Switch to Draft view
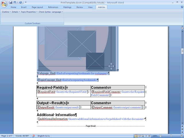 tap(149, 136)
